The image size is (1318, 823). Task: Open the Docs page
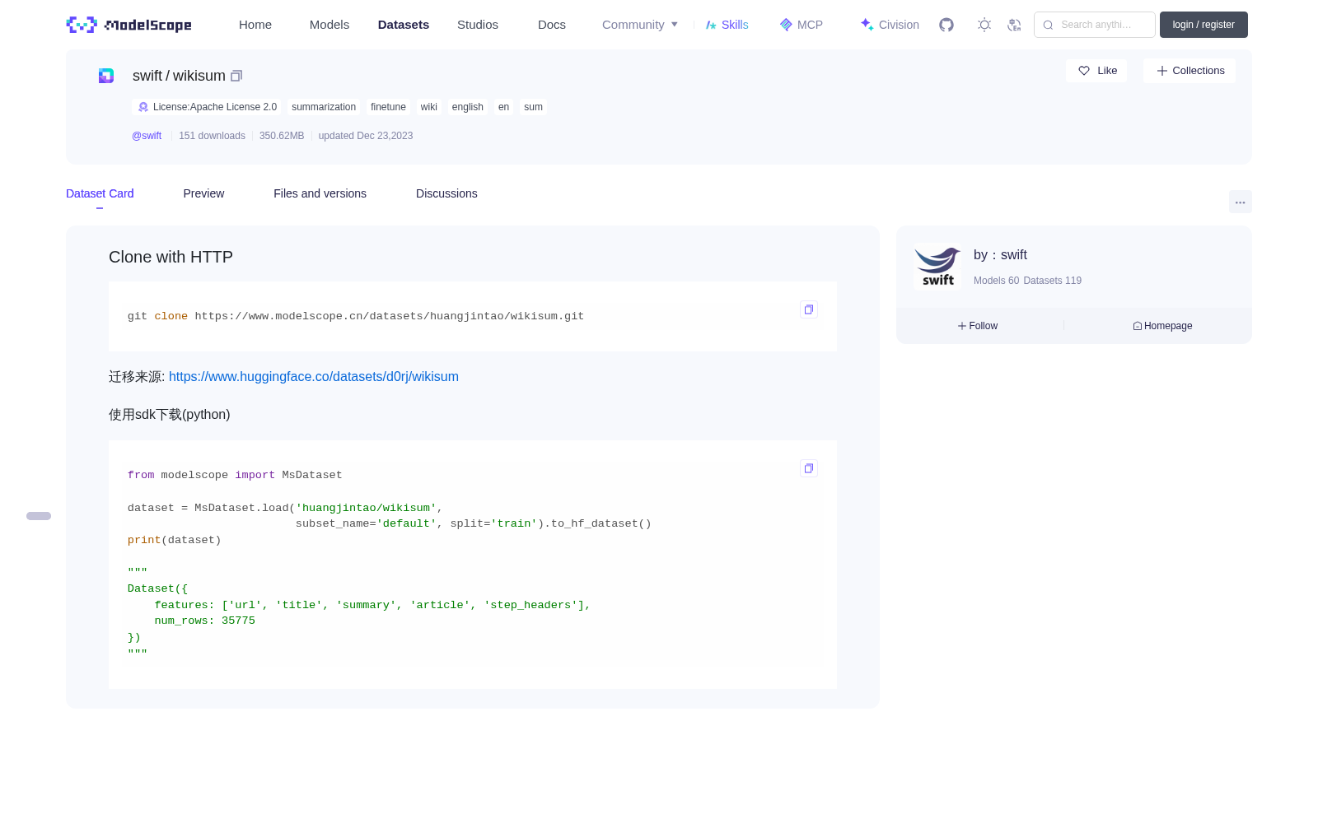click(552, 25)
